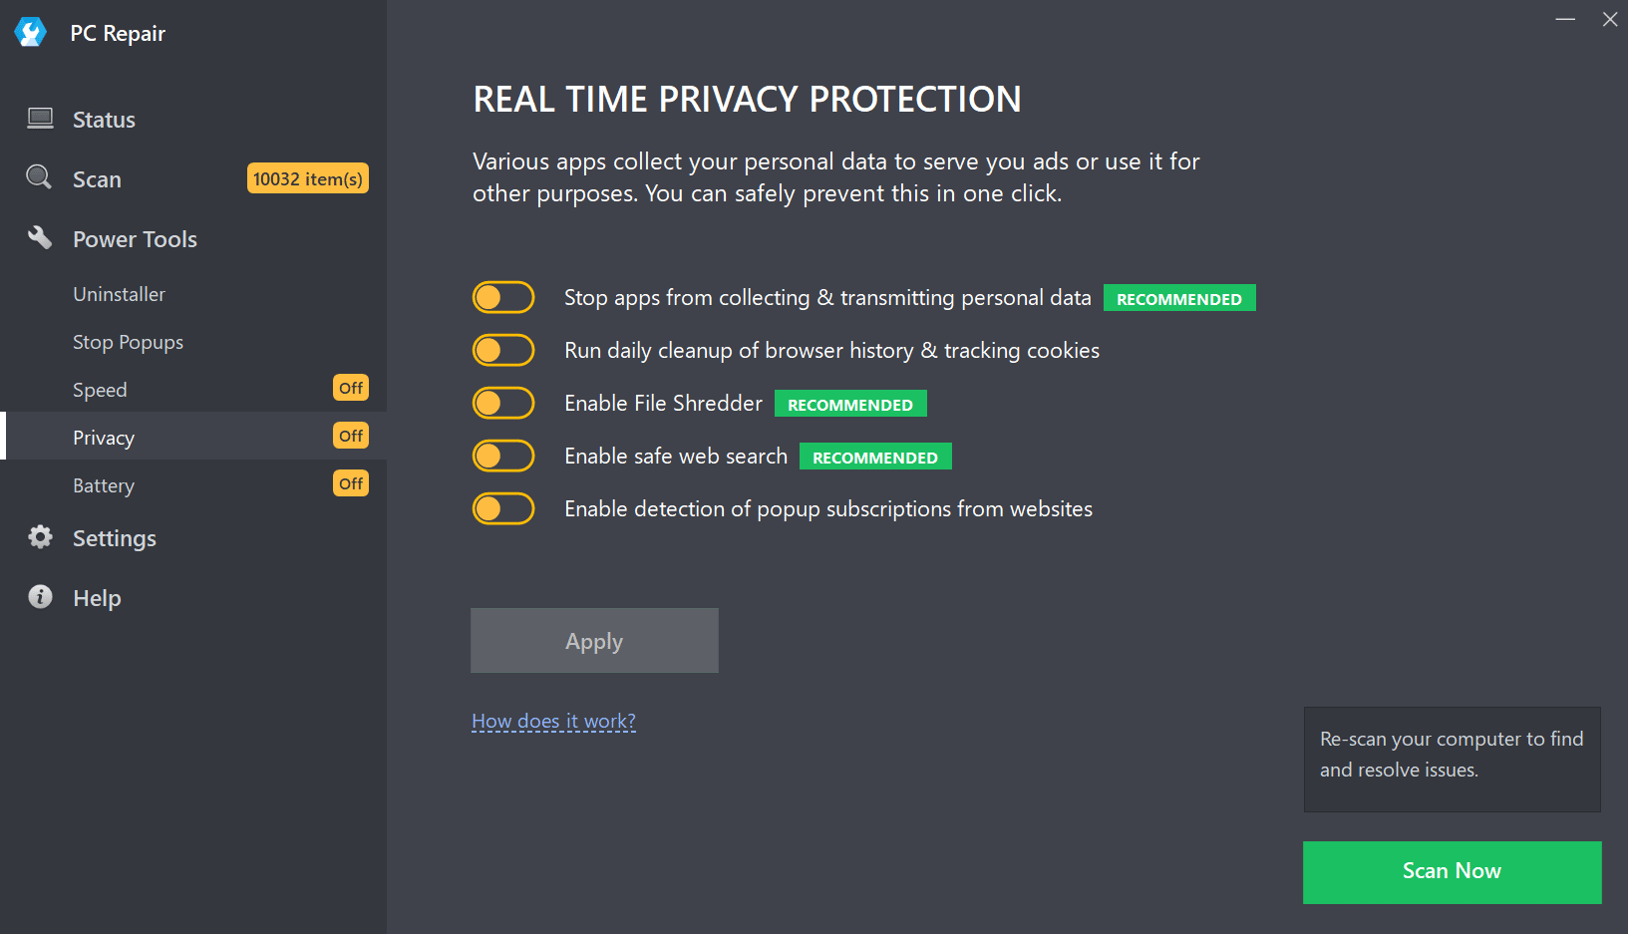Click the green Scan Now button
1628x934 pixels.
click(1452, 872)
